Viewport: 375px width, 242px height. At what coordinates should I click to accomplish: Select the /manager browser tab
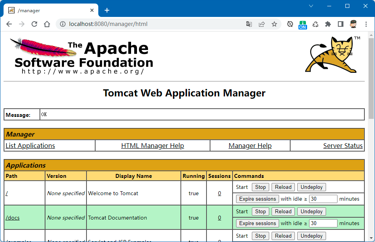(x=51, y=11)
